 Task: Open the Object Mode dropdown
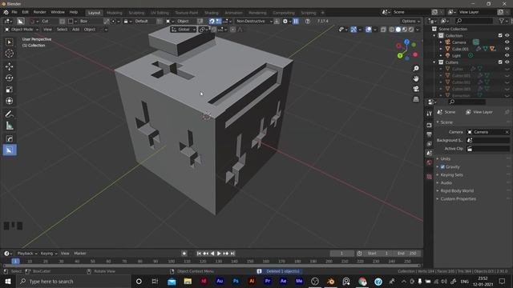(x=22, y=30)
